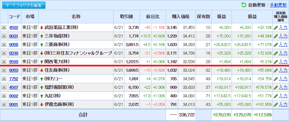This screenshot has width=289, height=121.
Task: Open stock code 9503 link
Action: click(14, 62)
